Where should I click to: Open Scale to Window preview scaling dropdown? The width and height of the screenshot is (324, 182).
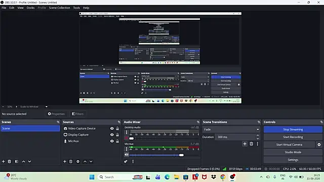tap(34, 107)
